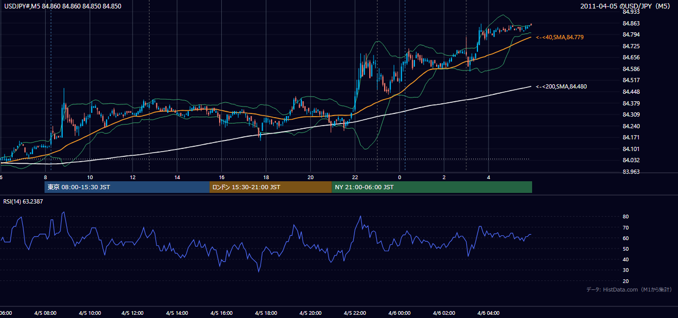Click RSI scale value 40
Image resolution: width=678 pixels, height=318 pixels.
click(625, 259)
